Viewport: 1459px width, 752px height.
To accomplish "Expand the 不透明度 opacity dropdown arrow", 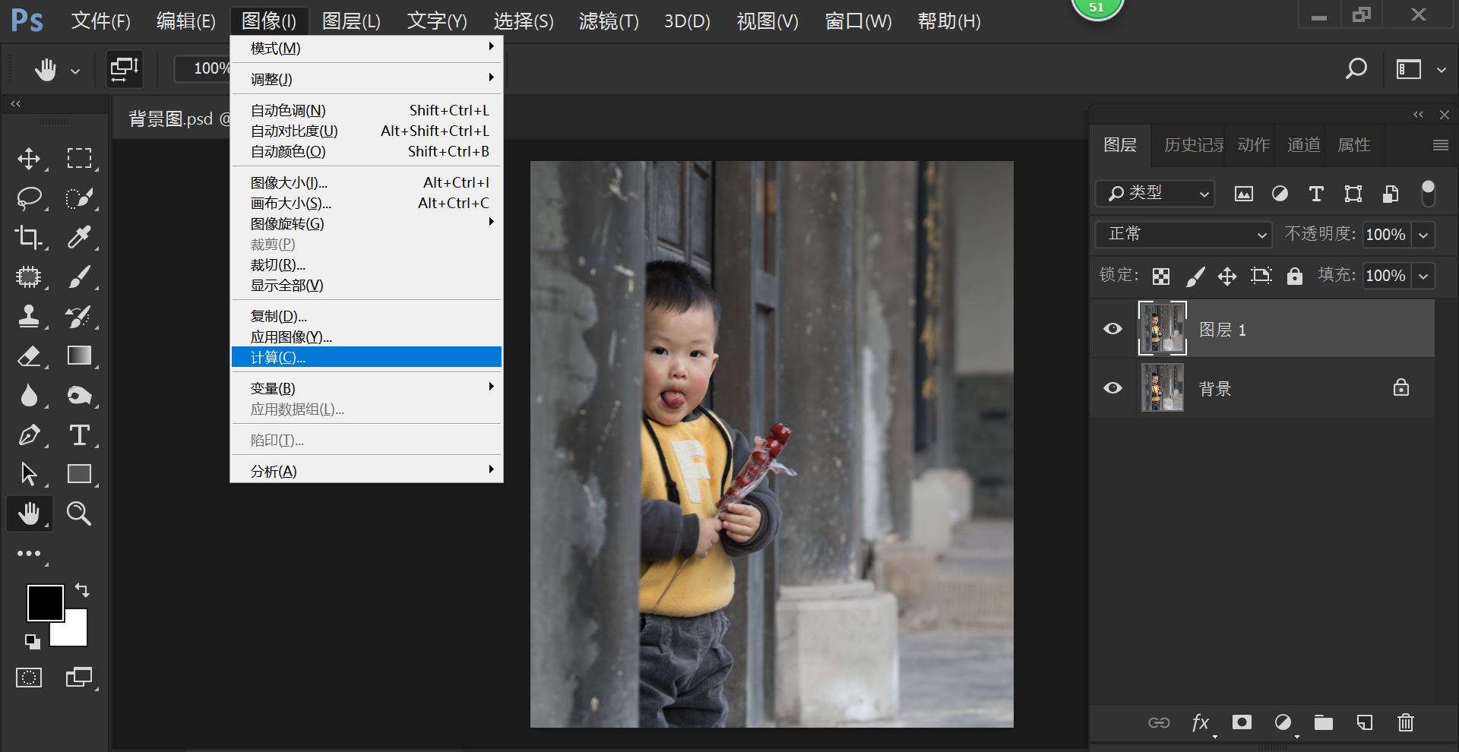I will pos(1423,235).
